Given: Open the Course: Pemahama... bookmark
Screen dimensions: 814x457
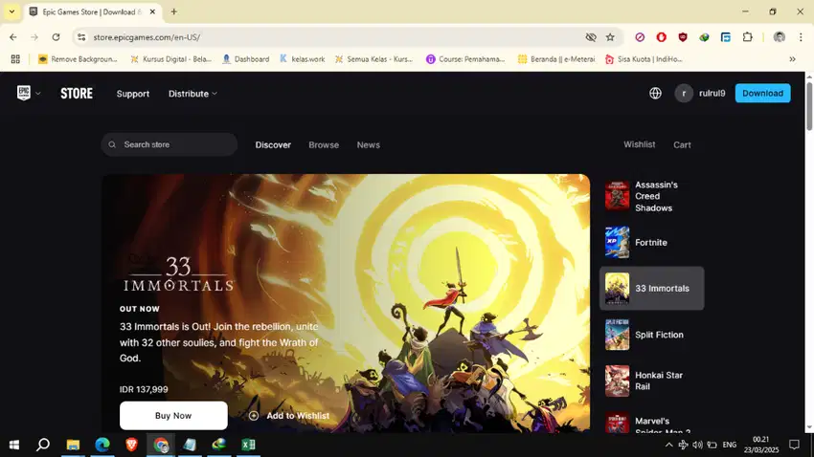Looking at the screenshot, I should tap(465, 59).
